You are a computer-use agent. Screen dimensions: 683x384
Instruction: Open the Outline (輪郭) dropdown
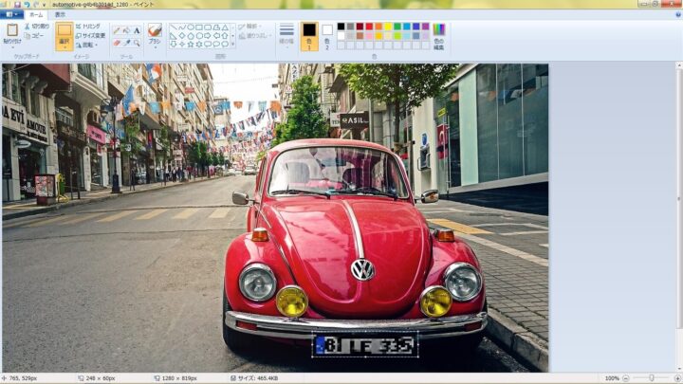coord(249,27)
